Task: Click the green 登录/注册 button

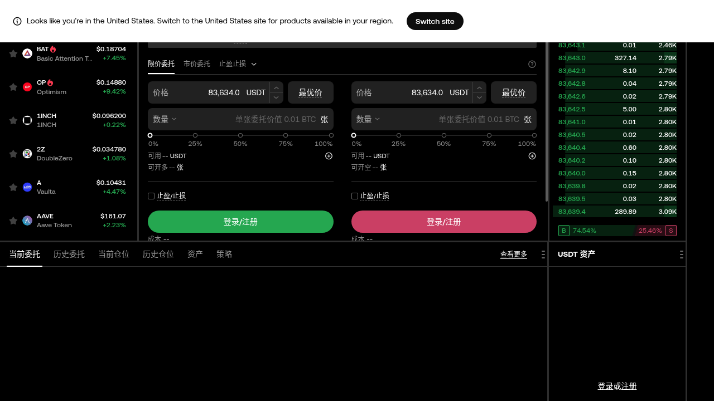Action: 240,222
